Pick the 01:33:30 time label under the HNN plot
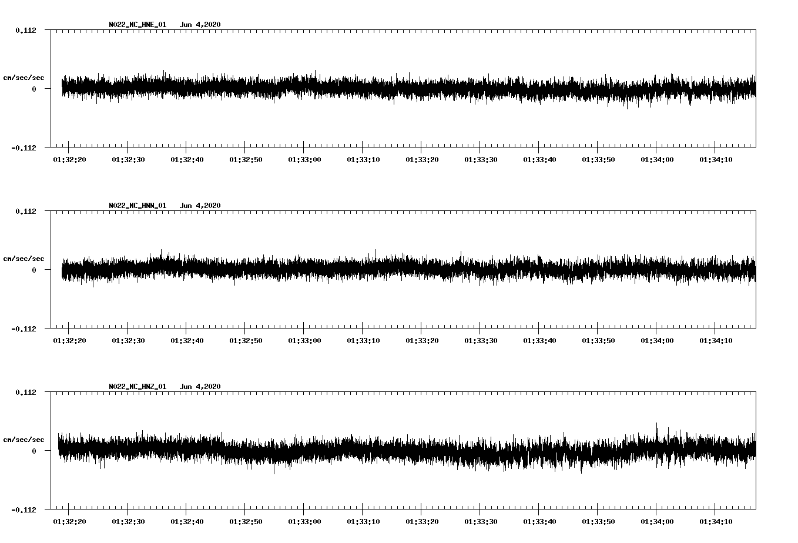798x543 pixels. pyautogui.click(x=481, y=341)
